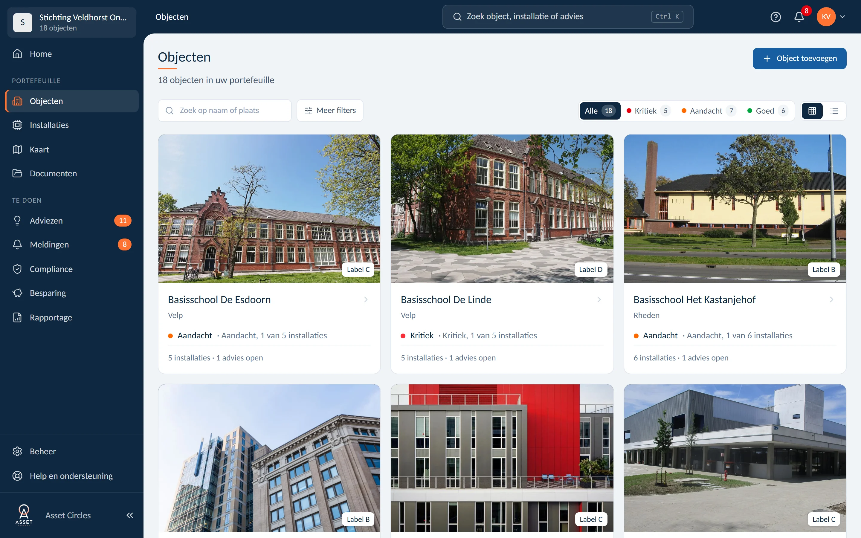Filter objects by Goed status
The height and width of the screenshot is (538, 861).
tap(768, 111)
